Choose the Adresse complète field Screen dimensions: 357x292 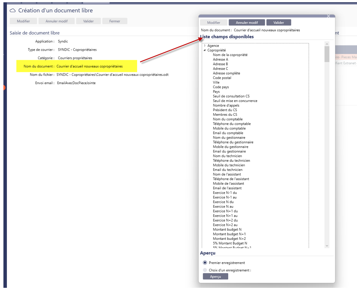point(226,73)
